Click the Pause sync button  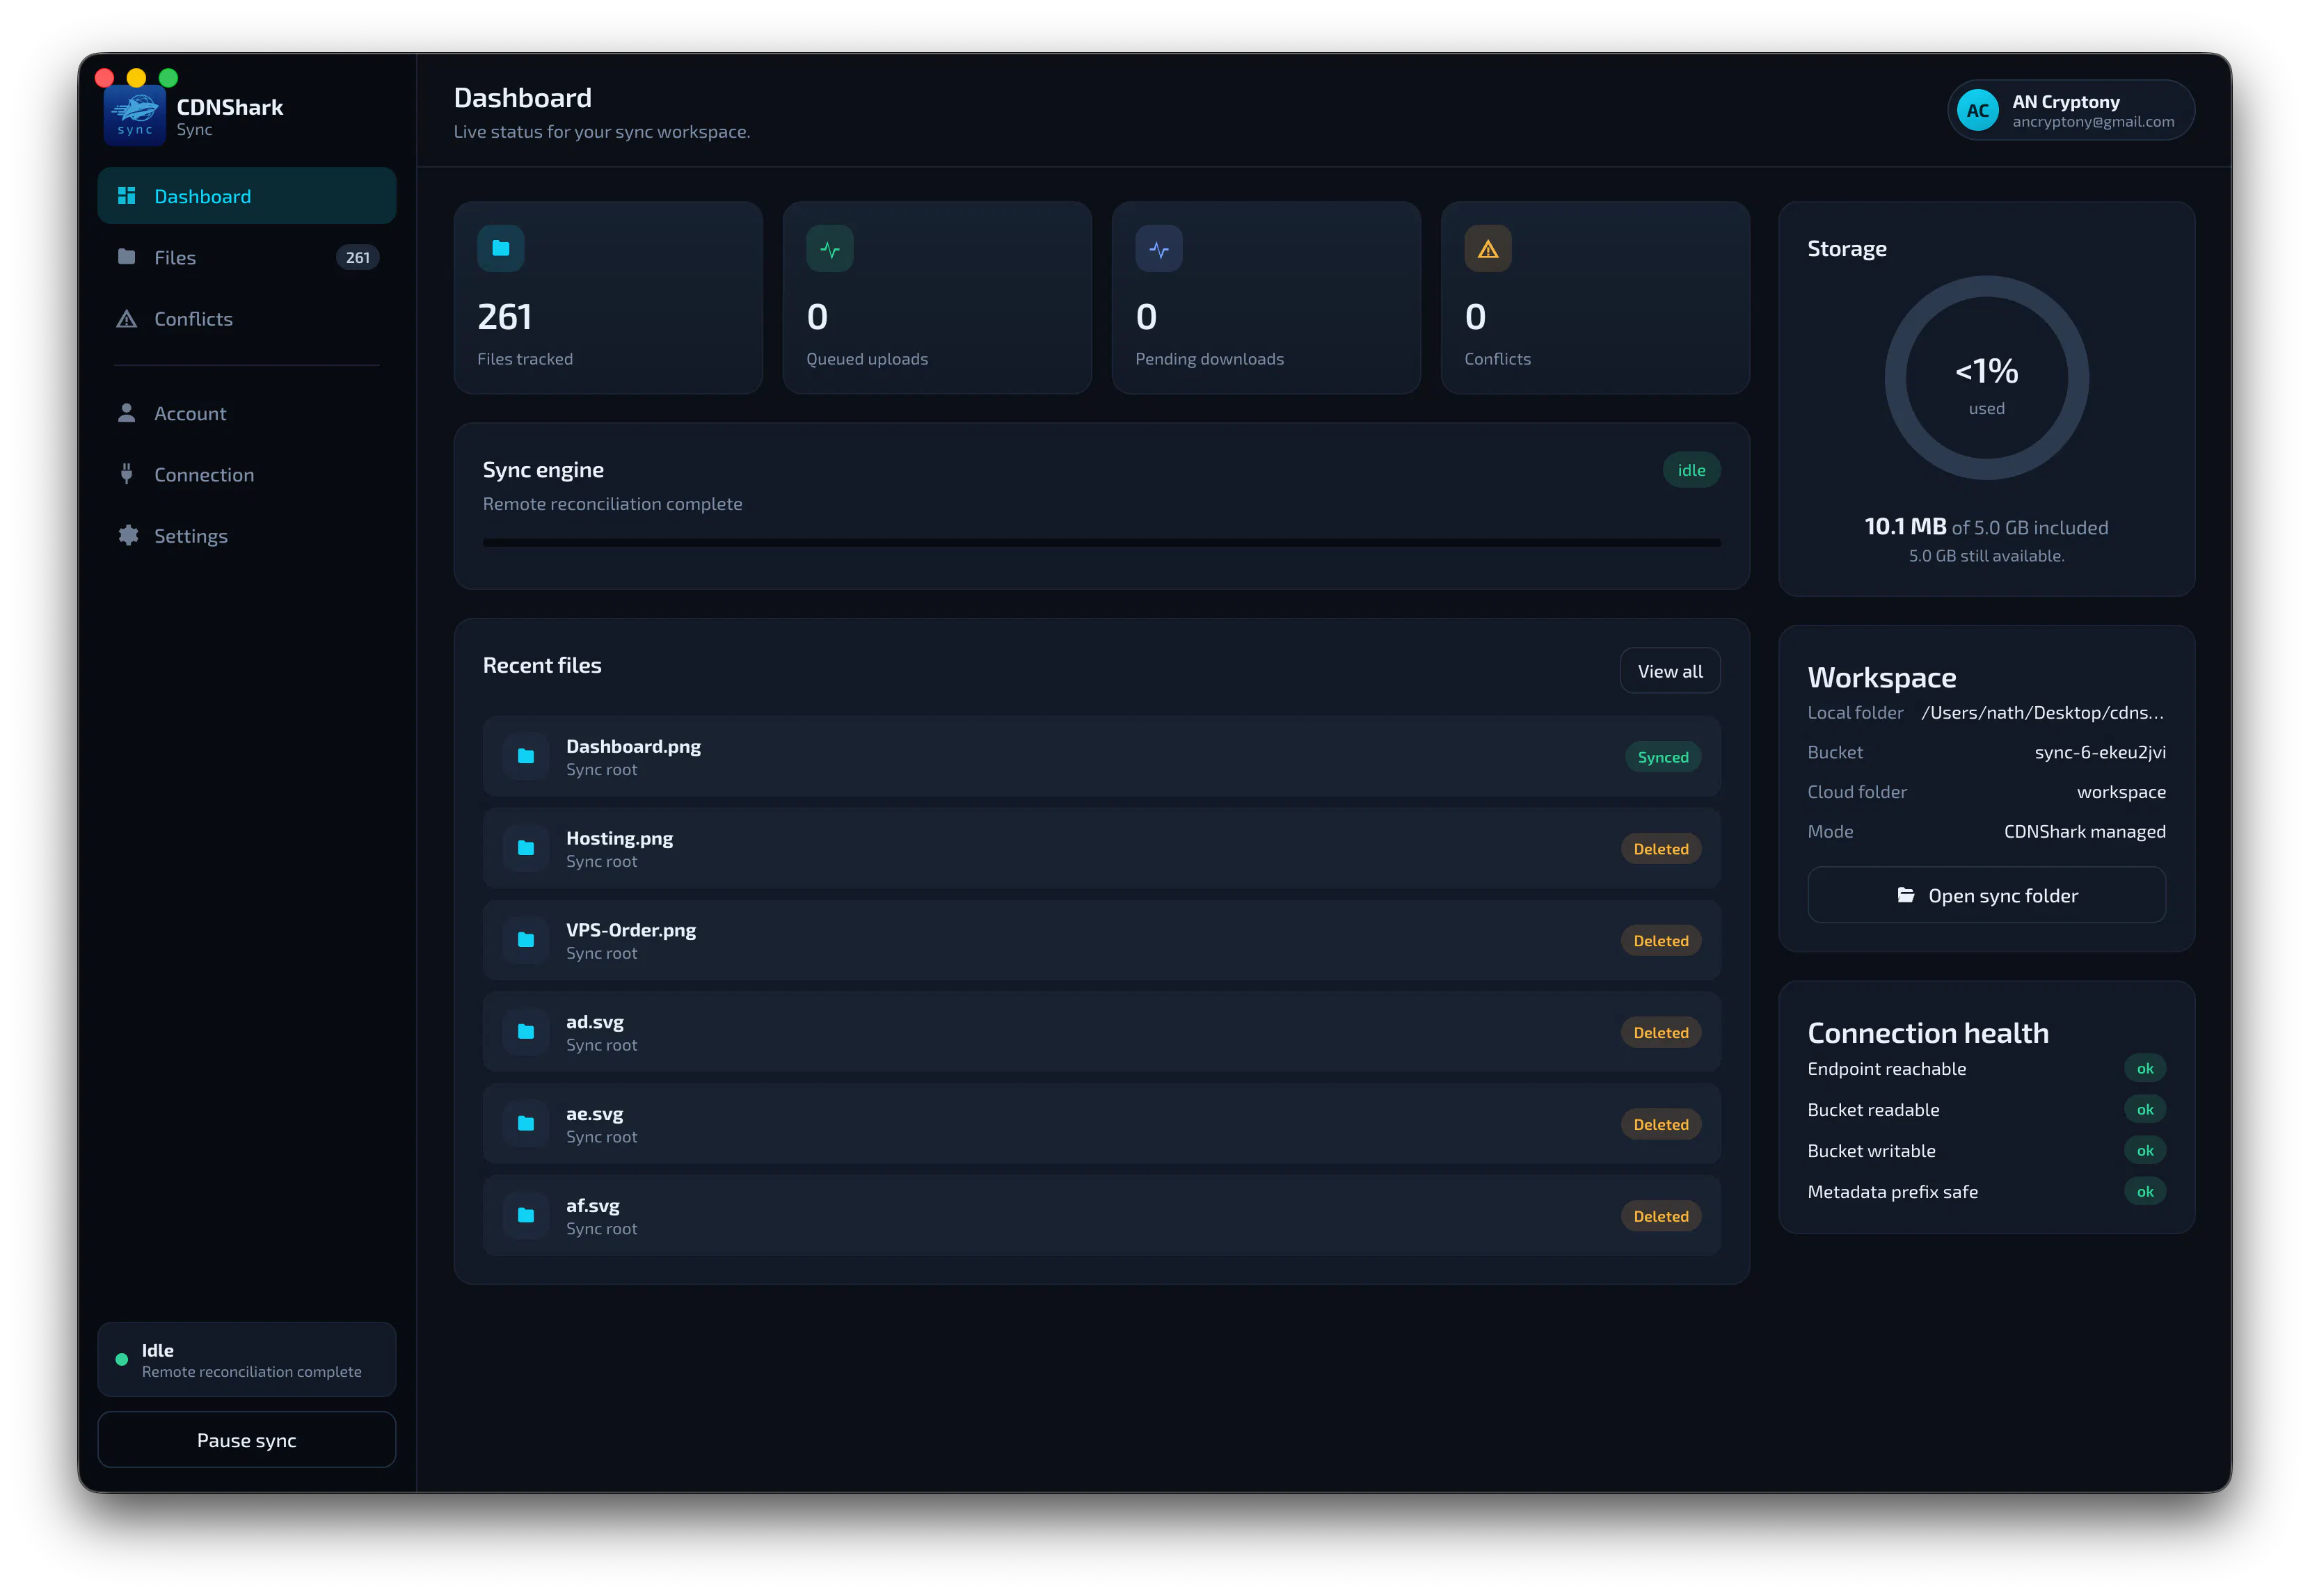coord(247,1440)
